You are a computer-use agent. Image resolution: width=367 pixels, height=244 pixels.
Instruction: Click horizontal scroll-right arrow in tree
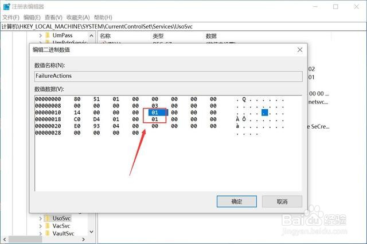(84, 239)
